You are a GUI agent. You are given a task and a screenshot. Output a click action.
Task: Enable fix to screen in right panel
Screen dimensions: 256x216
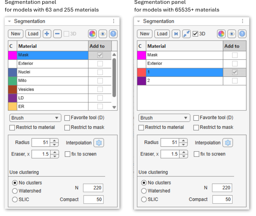click(196, 154)
